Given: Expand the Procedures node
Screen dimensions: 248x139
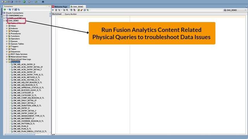Looking at the screenshot, I should pos(7,34).
